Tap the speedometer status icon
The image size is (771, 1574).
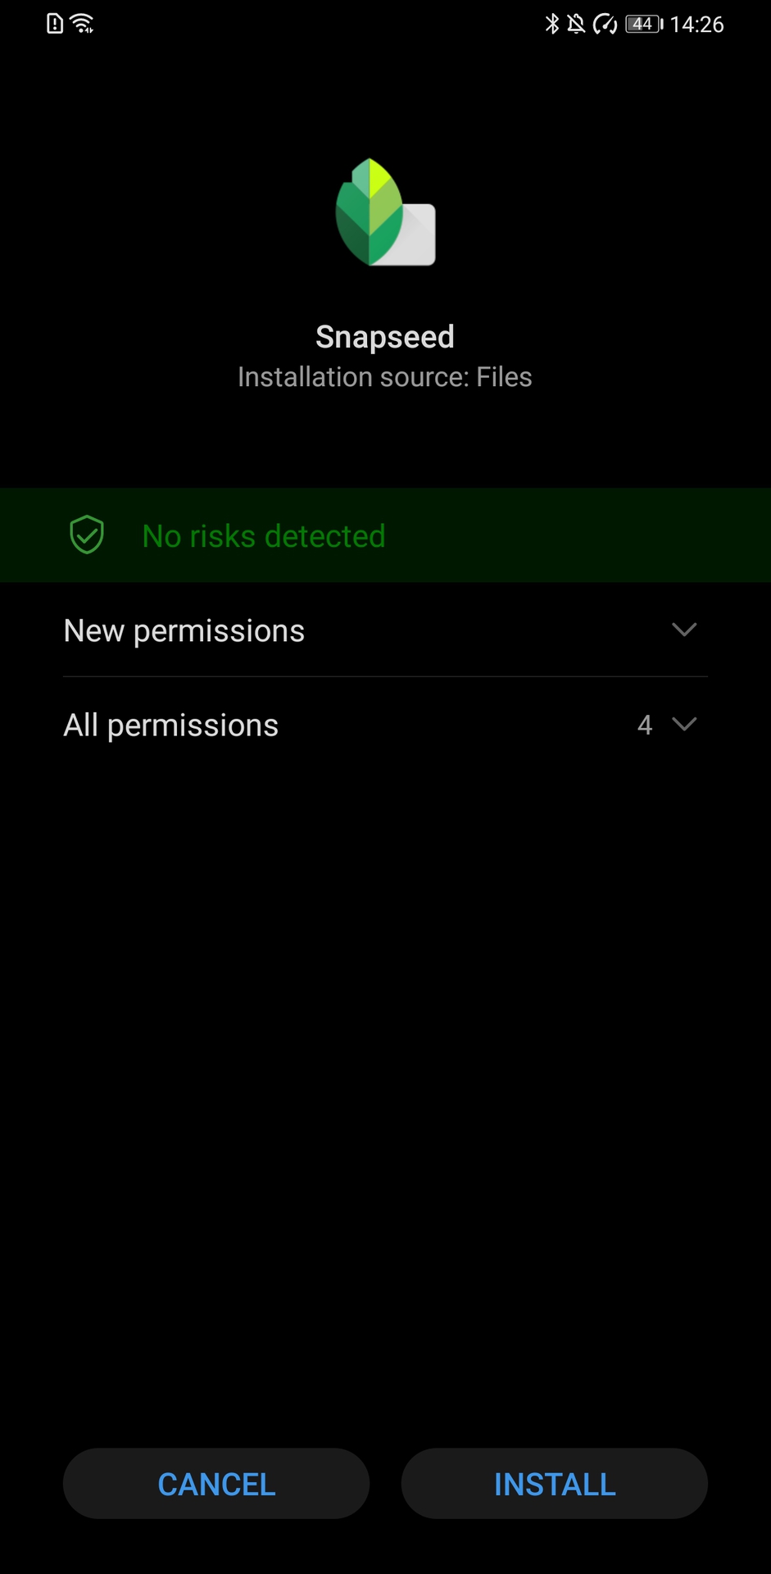coord(605,24)
